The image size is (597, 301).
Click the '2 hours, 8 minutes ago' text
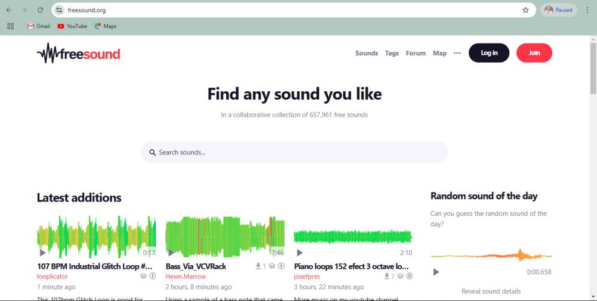pos(198,287)
